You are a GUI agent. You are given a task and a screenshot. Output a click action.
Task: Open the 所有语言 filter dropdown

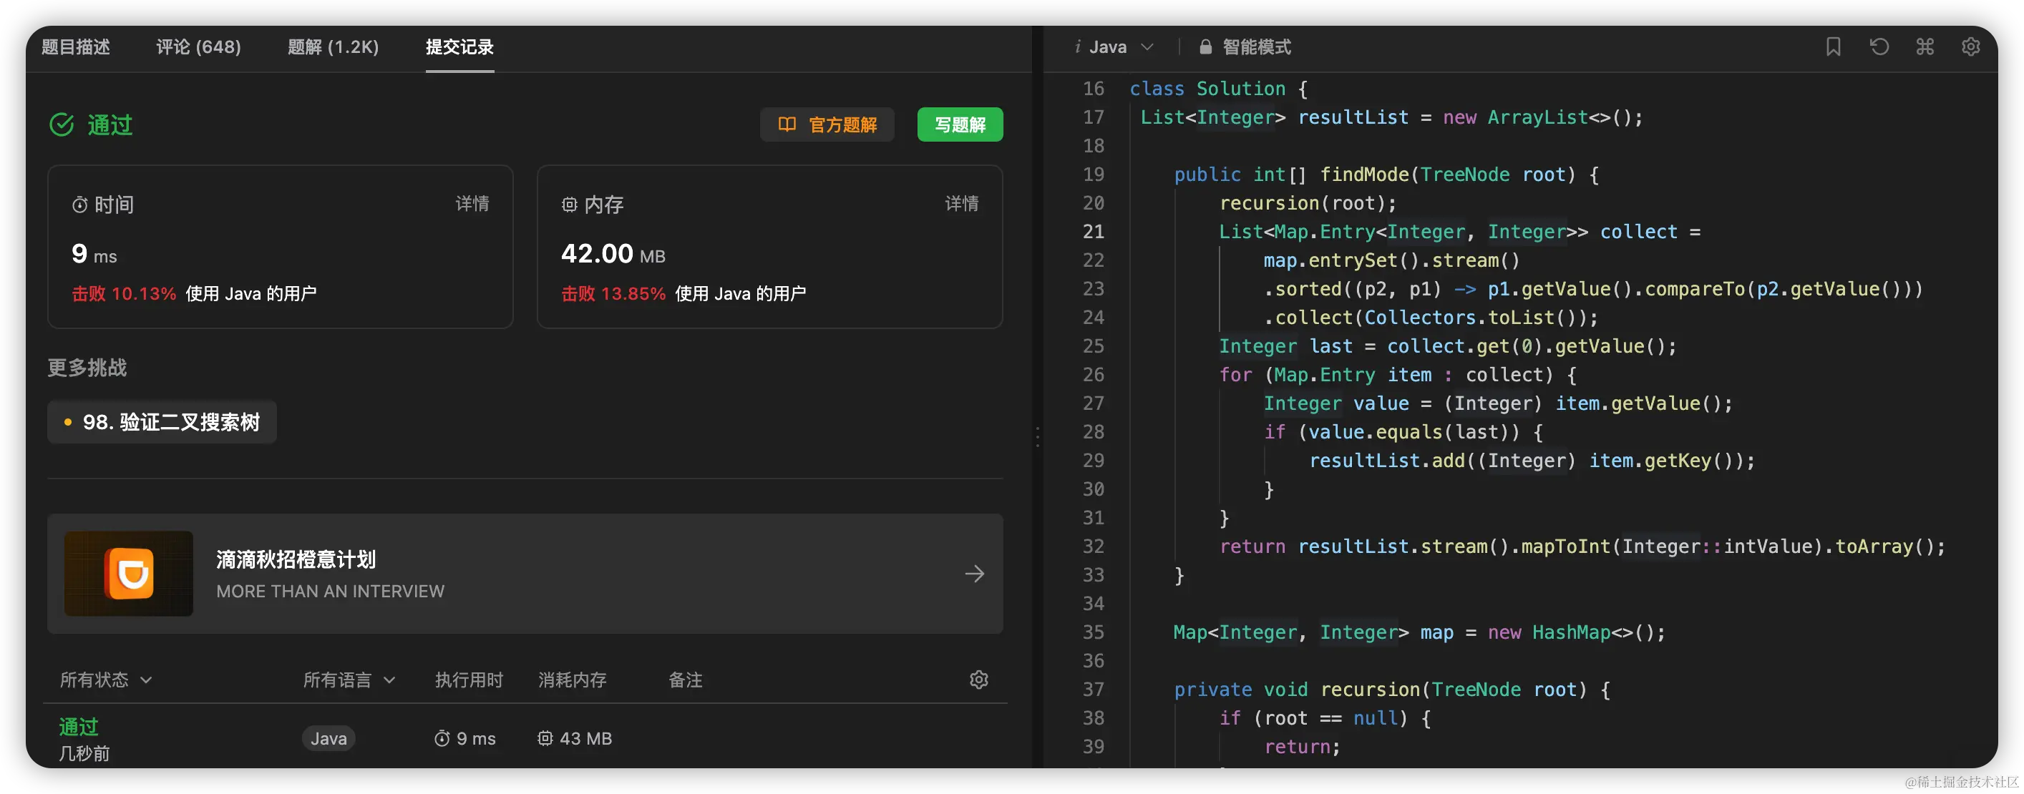(x=349, y=680)
